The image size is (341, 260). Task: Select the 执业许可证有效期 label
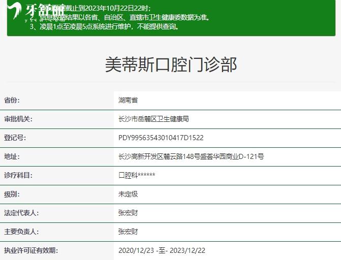coord(31,250)
